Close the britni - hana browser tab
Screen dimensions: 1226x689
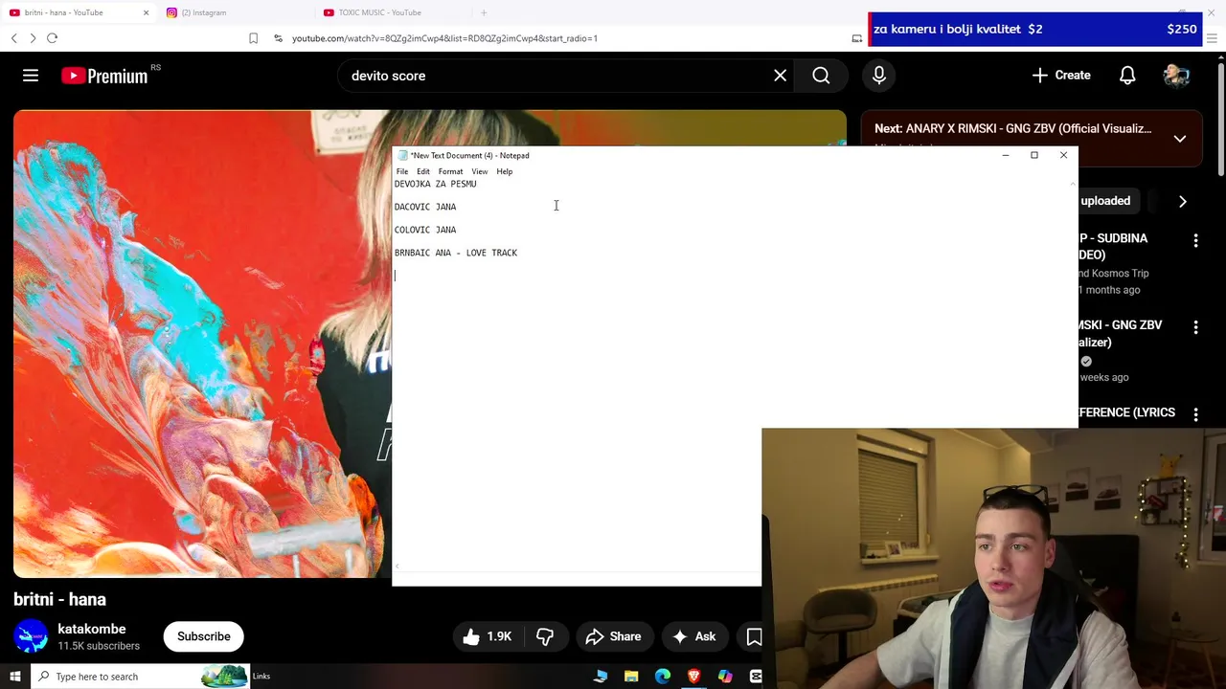click(x=146, y=12)
